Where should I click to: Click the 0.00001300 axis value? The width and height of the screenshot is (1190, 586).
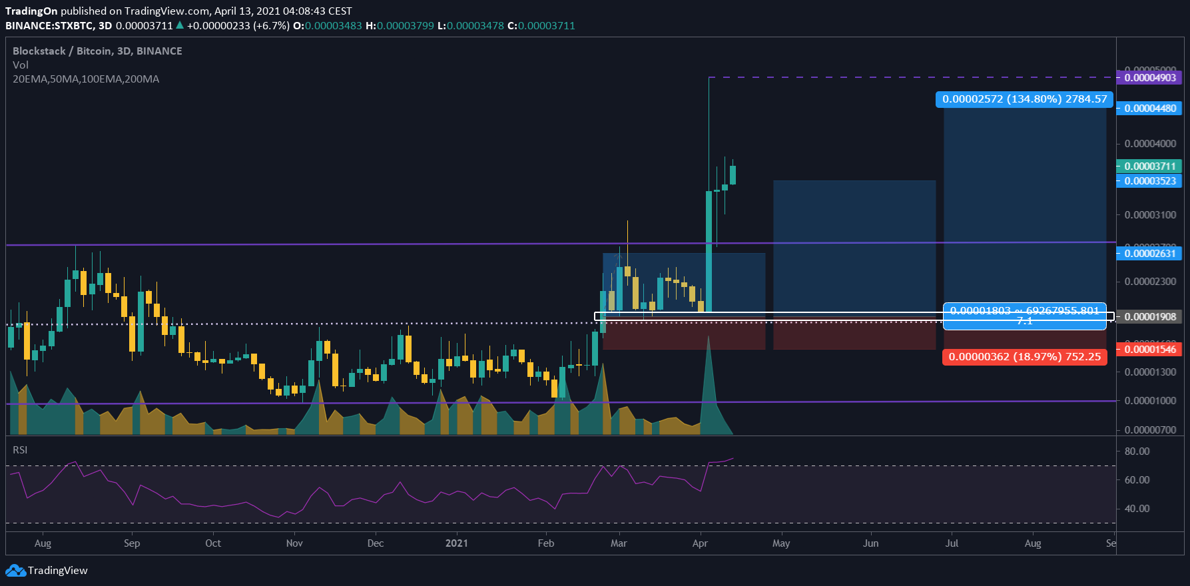tap(1150, 372)
